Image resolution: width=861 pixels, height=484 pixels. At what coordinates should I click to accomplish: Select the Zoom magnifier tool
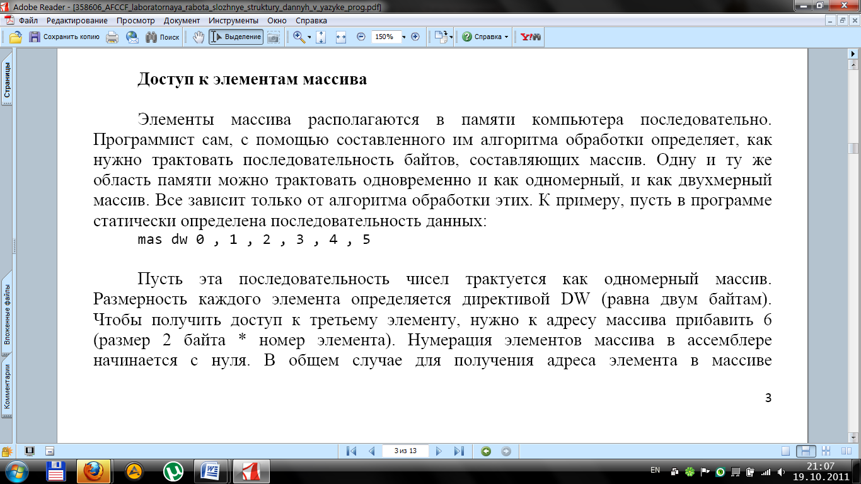[x=299, y=37]
